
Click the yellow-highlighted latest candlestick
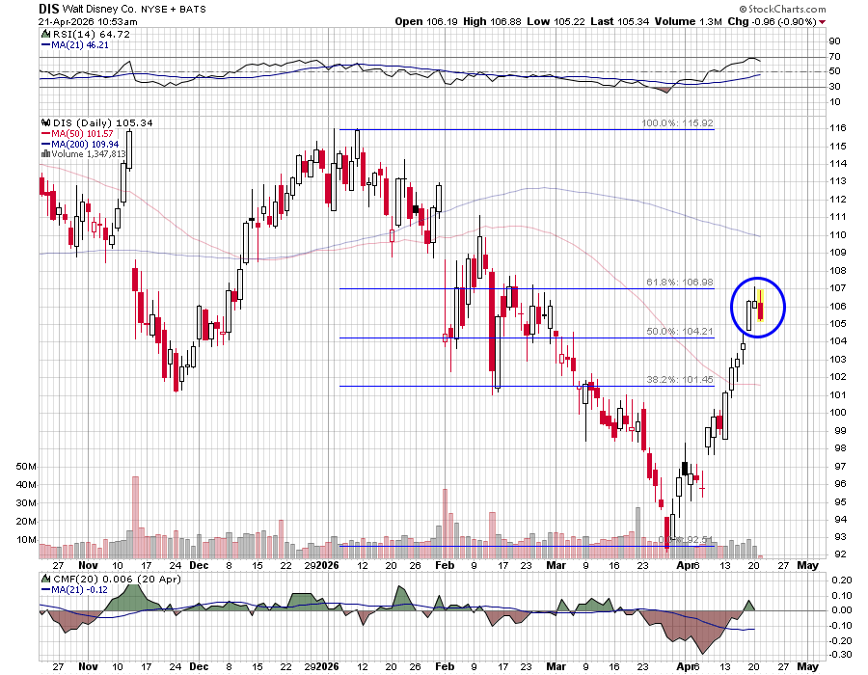761,306
